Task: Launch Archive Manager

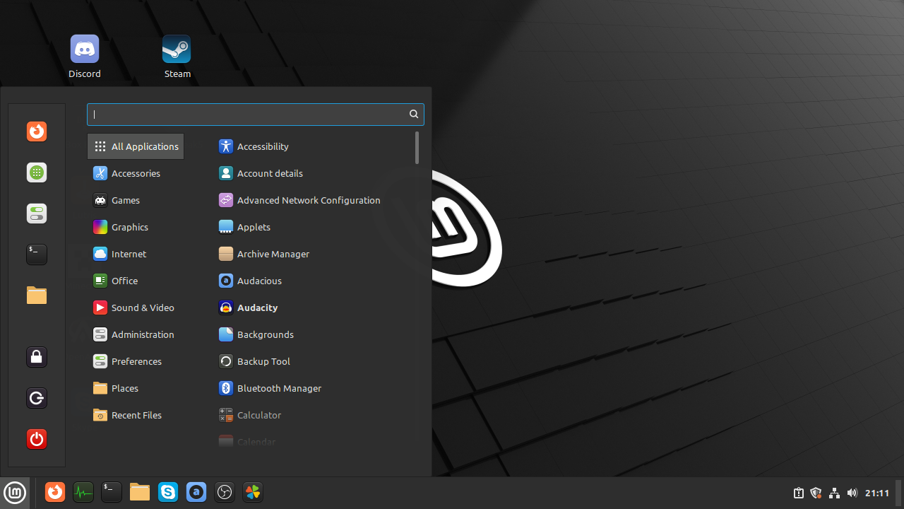Action: 313,254
